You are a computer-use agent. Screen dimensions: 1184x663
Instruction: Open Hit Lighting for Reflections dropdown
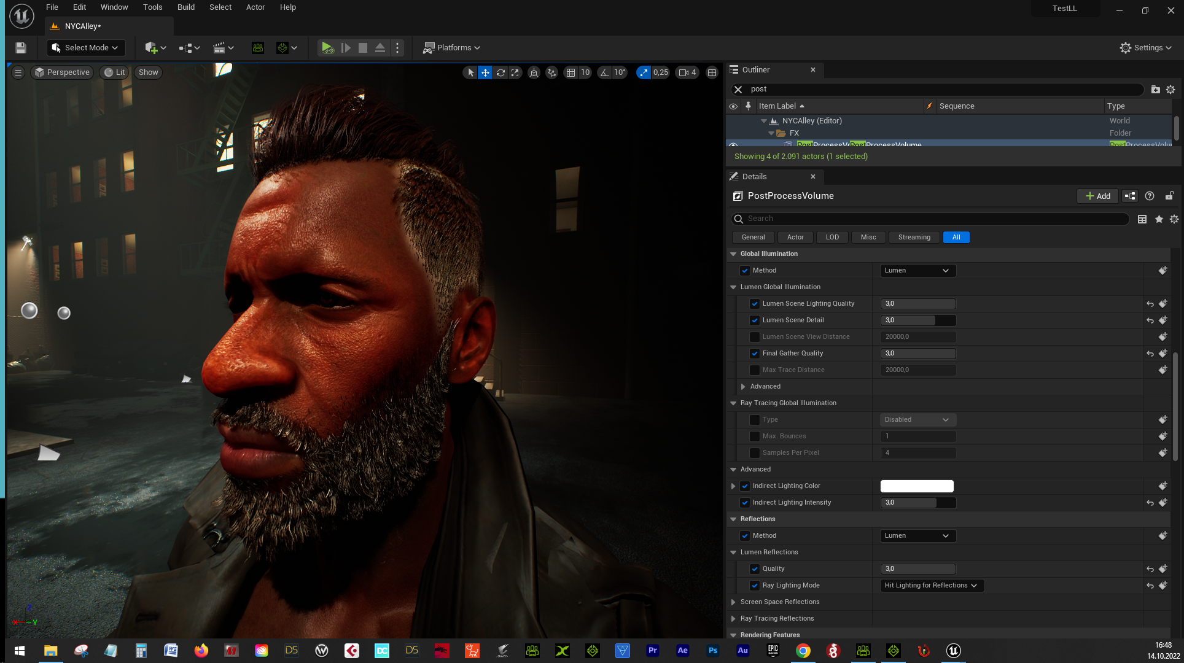pyautogui.click(x=932, y=586)
